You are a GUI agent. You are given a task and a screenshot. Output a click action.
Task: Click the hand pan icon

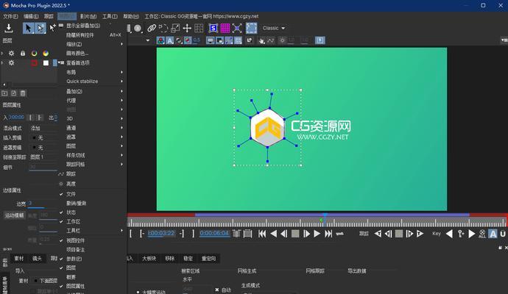pyautogui.click(x=261, y=40)
